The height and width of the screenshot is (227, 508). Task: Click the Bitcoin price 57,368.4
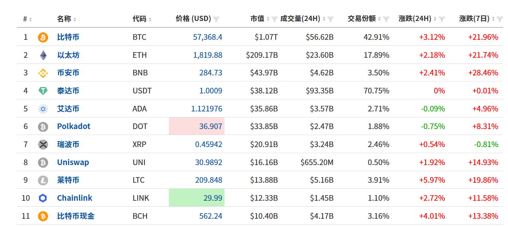(x=208, y=37)
